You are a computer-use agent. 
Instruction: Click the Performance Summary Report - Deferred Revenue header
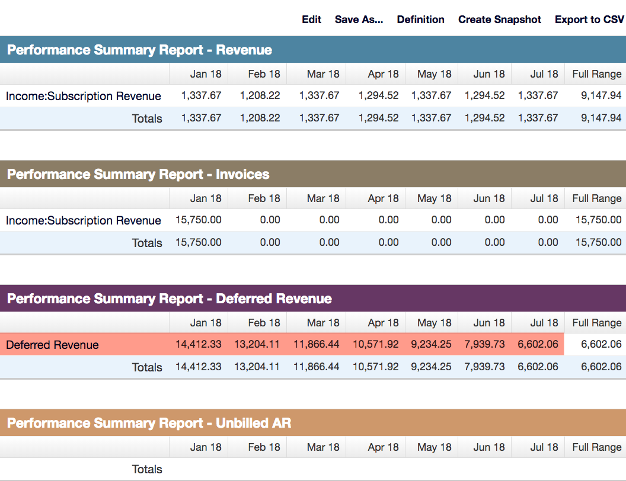[x=313, y=299]
